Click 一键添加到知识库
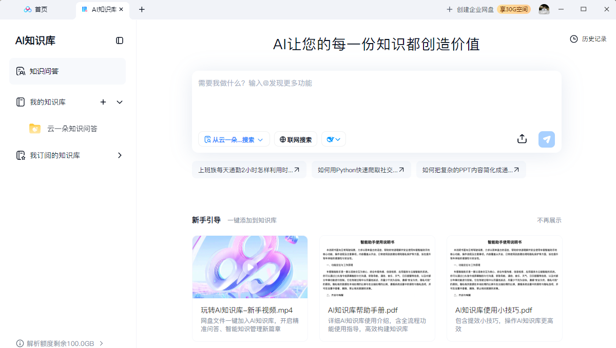This screenshot has width=616, height=348. (x=252, y=220)
